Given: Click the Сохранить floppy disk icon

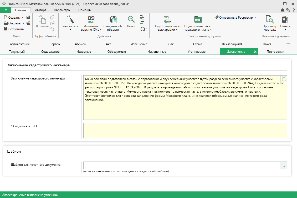Looking at the screenshot, I should (x=6, y=29).
